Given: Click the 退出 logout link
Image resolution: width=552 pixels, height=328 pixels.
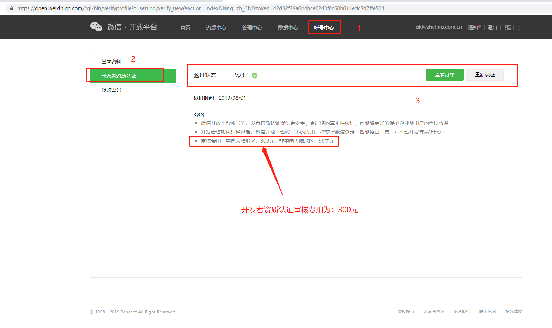Looking at the screenshot, I should 492,28.
